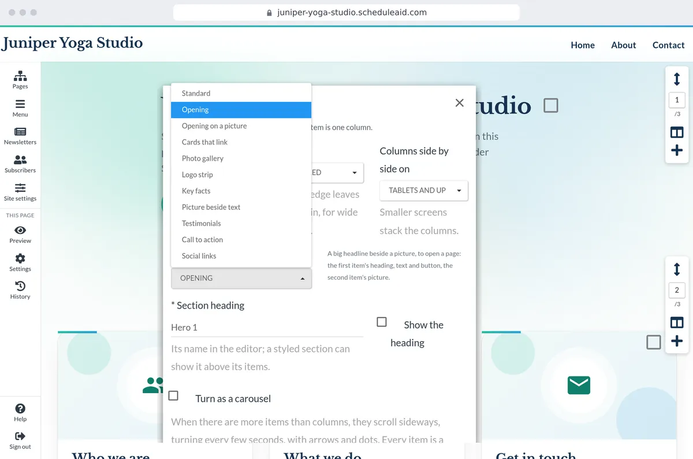The image size is (693, 459).
Task: Click move arrow for section 1
Action: [677, 79]
